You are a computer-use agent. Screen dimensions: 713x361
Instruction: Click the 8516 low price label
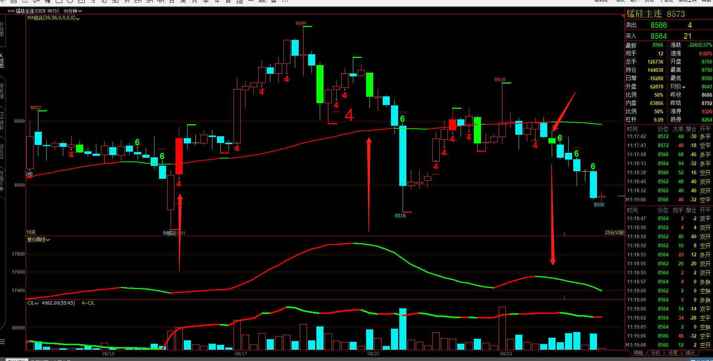point(400,216)
